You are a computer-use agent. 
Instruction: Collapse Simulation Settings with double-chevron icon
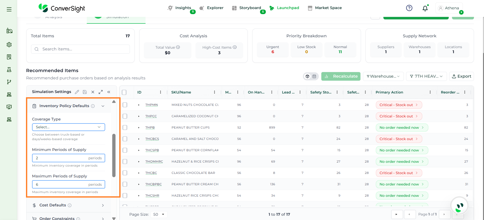pyautogui.click(x=109, y=92)
